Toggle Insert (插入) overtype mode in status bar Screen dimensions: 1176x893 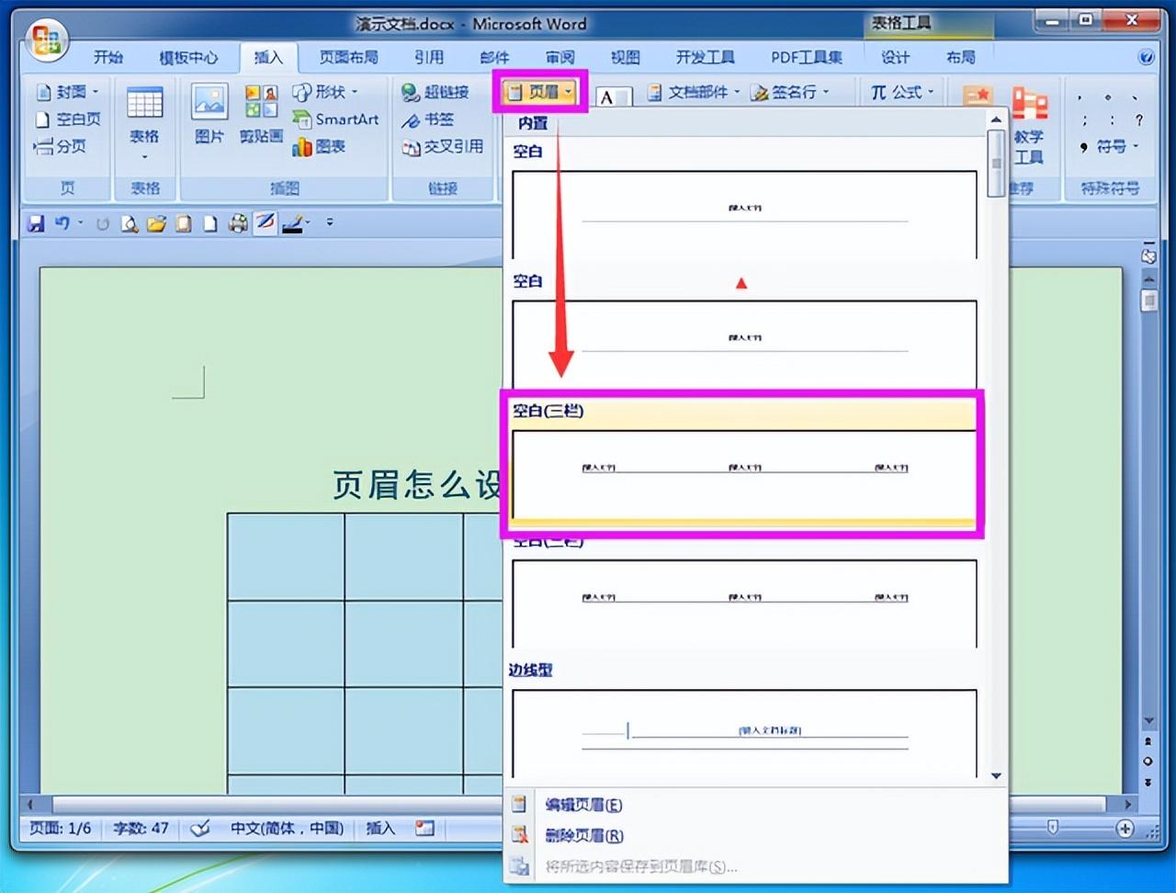[379, 828]
